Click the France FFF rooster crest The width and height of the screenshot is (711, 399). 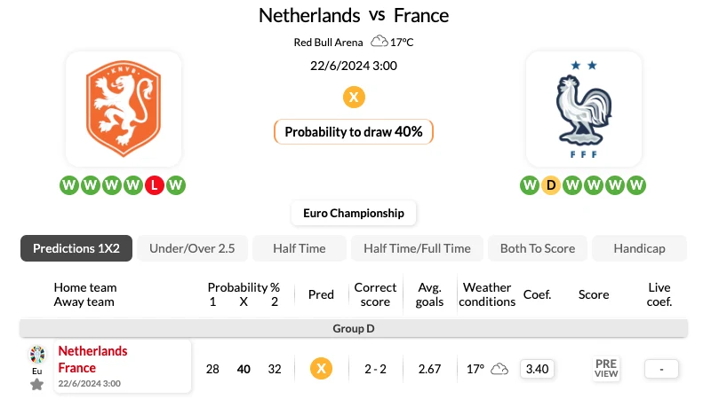pyautogui.click(x=584, y=109)
